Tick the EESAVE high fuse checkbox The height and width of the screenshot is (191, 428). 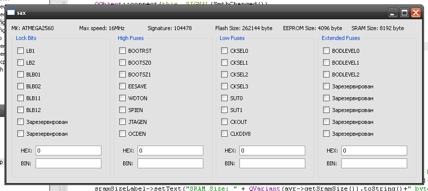[122, 86]
